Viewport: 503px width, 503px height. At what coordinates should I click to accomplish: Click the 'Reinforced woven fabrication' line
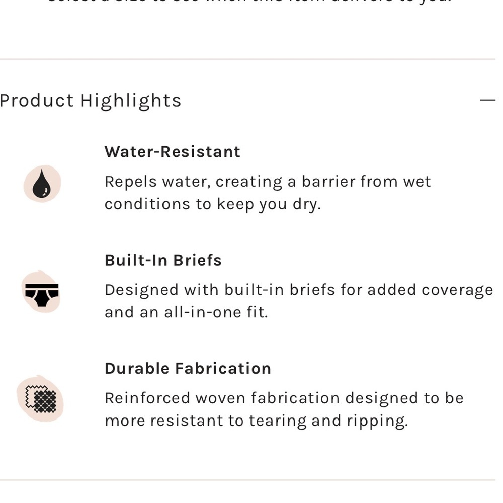(x=284, y=398)
